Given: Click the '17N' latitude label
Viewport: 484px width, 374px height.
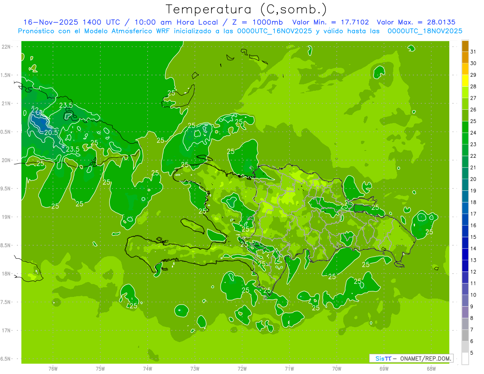Looking at the screenshot, I should (6, 330).
